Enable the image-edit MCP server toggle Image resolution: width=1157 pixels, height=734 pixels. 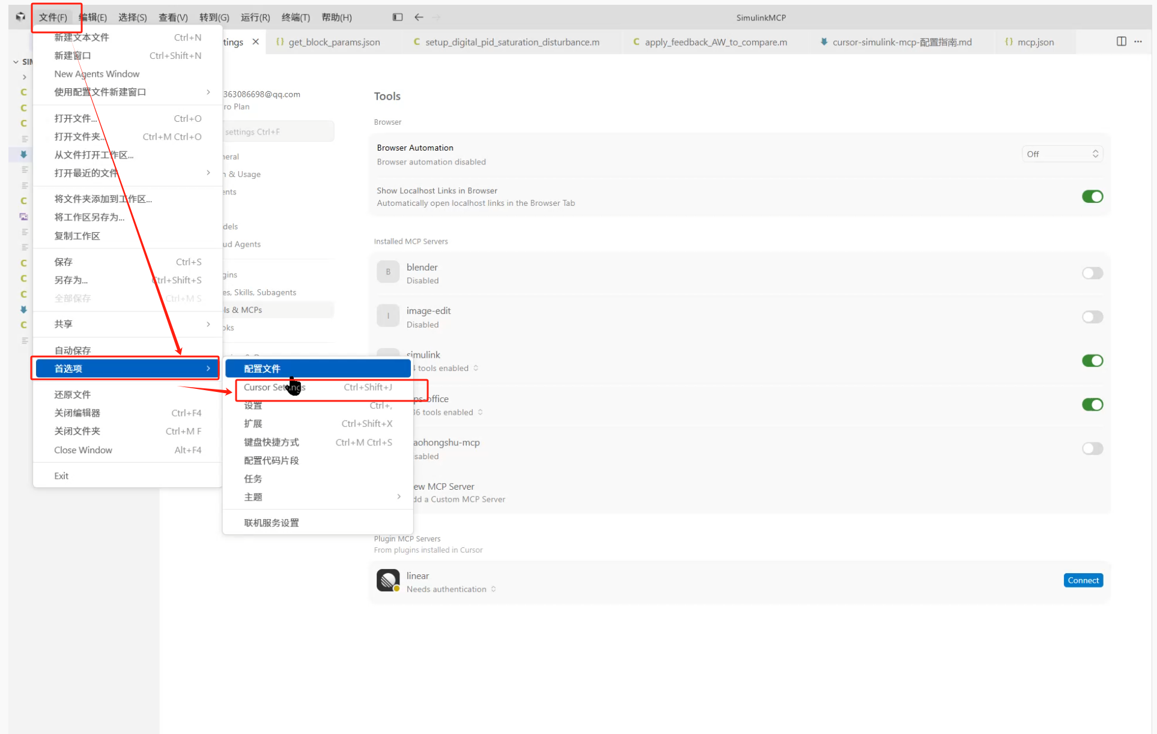point(1092,317)
